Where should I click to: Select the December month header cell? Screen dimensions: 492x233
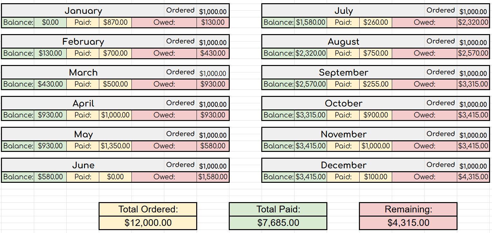(x=343, y=165)
